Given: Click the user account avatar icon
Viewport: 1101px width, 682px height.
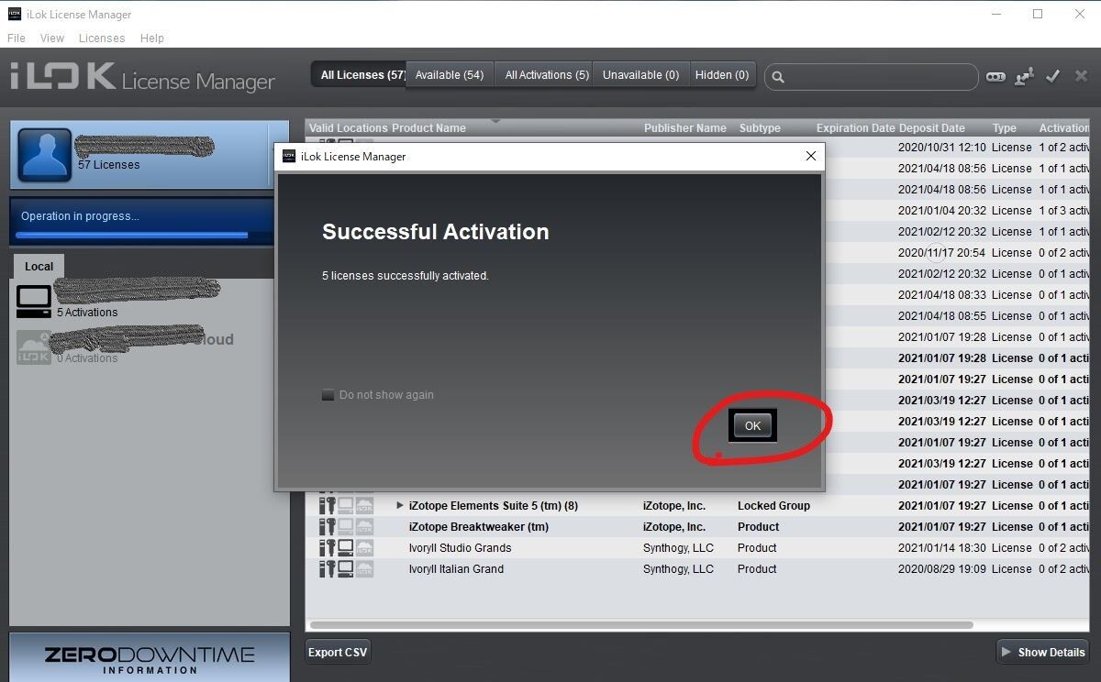Looking at the screenshot, I should coord(44,155).
